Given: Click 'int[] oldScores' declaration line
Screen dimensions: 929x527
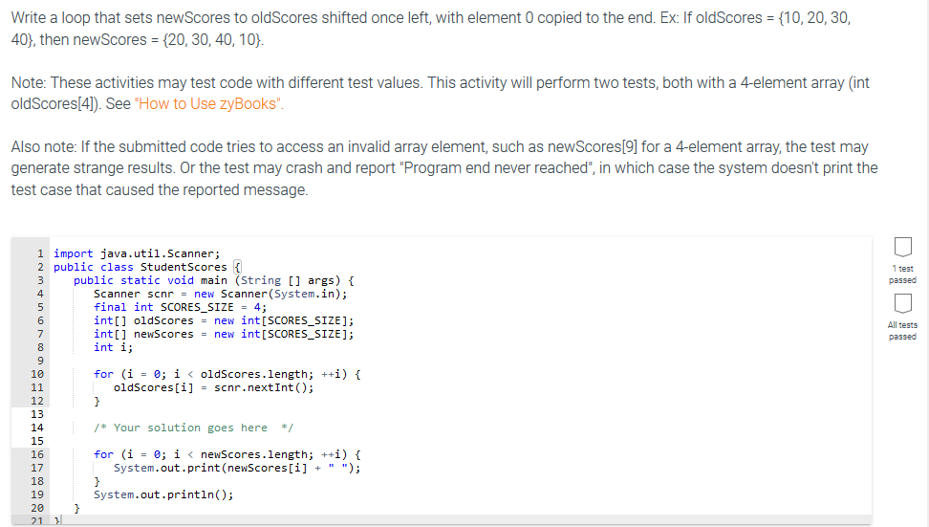Looking at the screenshot, I should click(x=224, y=320).
